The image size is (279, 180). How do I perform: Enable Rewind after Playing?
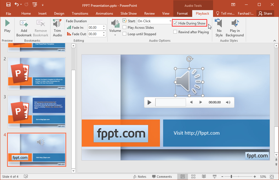click(175, 32)
